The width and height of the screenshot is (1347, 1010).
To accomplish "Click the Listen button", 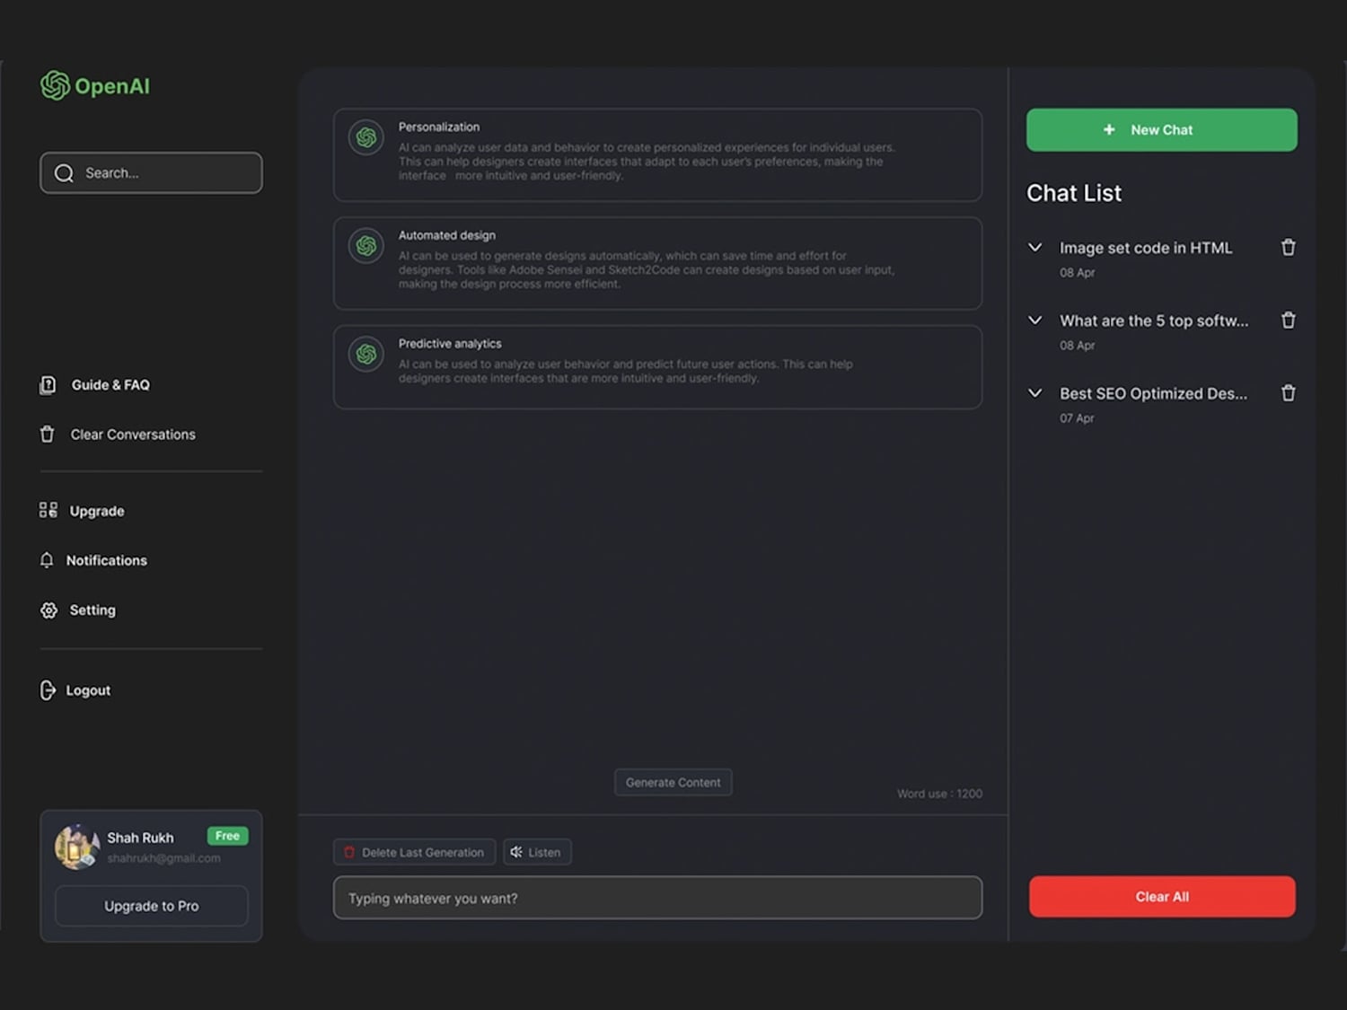I will click(x=537, y=852).
